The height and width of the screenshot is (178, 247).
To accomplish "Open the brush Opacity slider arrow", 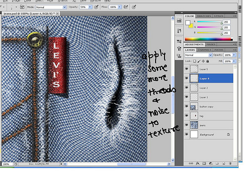I will pos(90,7).
